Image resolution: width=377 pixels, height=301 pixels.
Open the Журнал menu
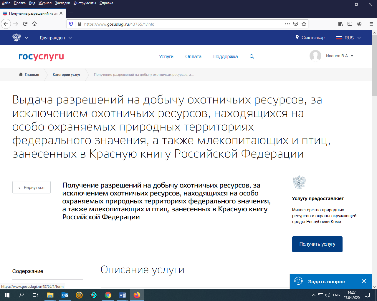[x=45, y=3]
